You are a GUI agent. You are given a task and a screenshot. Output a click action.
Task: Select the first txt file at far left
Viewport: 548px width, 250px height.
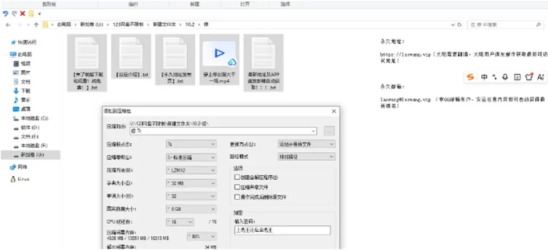point(87,63)
